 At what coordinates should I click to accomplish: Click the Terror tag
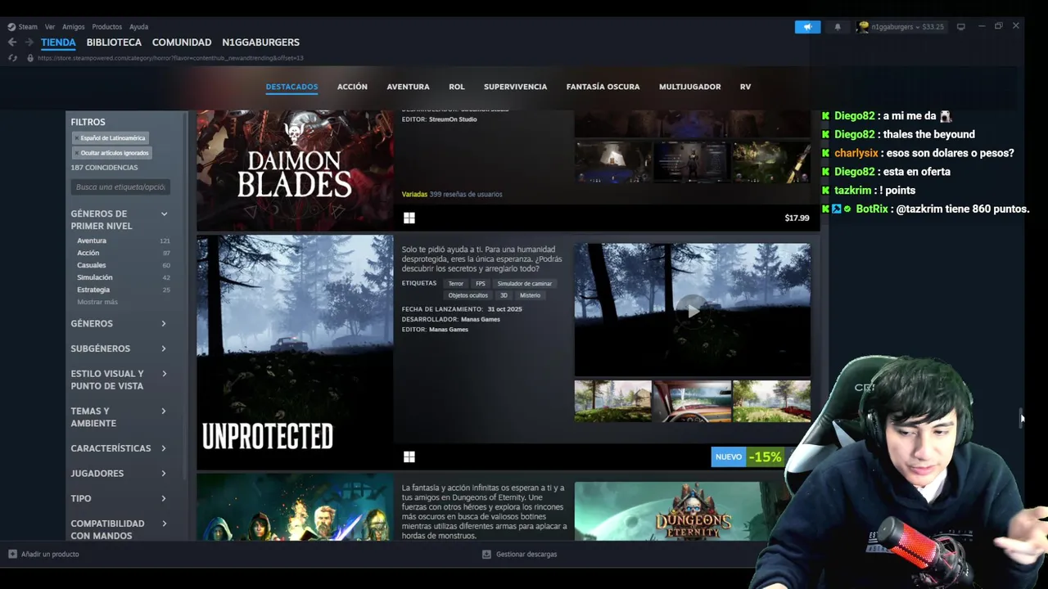coord(456,284)
